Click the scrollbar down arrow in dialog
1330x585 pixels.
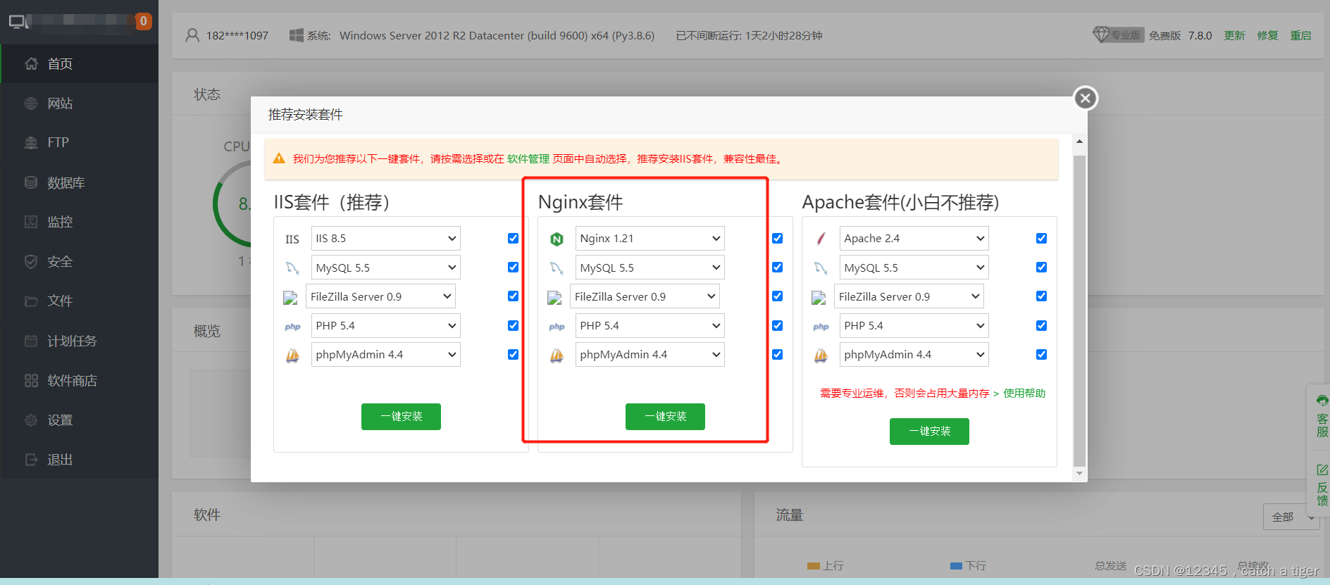(x=1079, y=474)
